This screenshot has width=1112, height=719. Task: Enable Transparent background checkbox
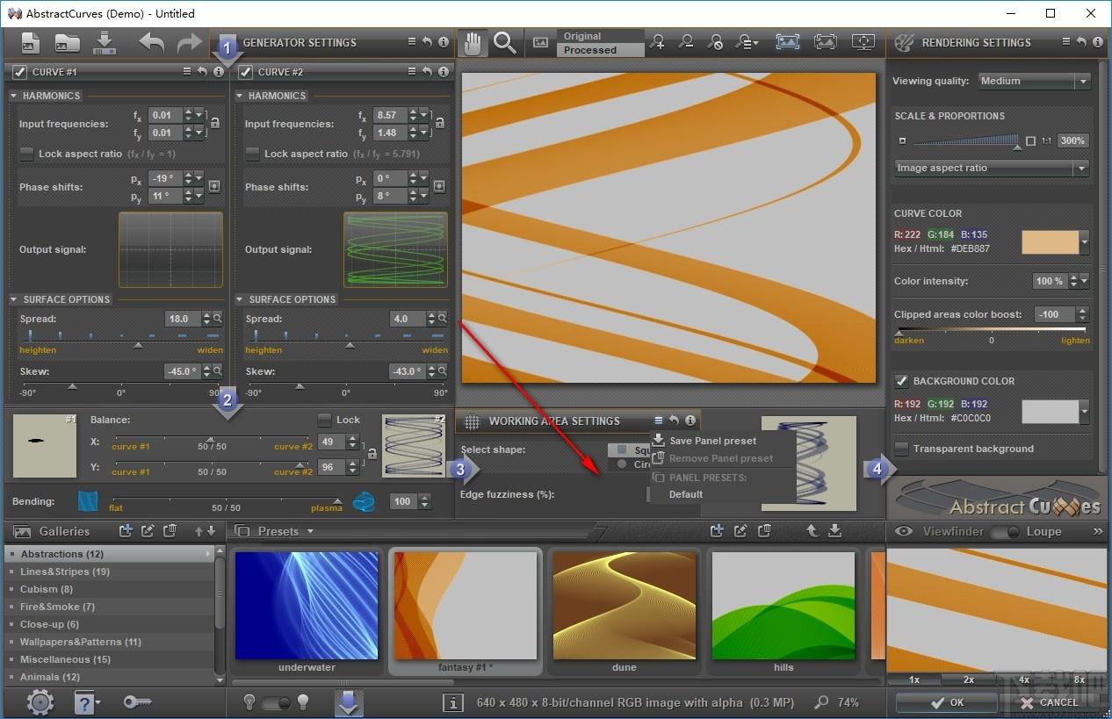click(x=901, y=449)
